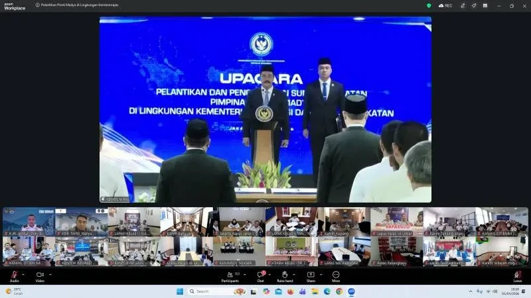The height and width of the screenshot is (298, 531).
Task: Select the thumbnail labeled TANGER
Action: click(x=239, y=251)
